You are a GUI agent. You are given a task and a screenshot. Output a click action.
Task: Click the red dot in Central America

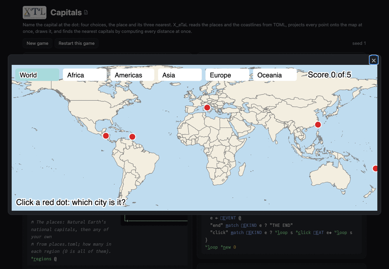coord(106,136)
